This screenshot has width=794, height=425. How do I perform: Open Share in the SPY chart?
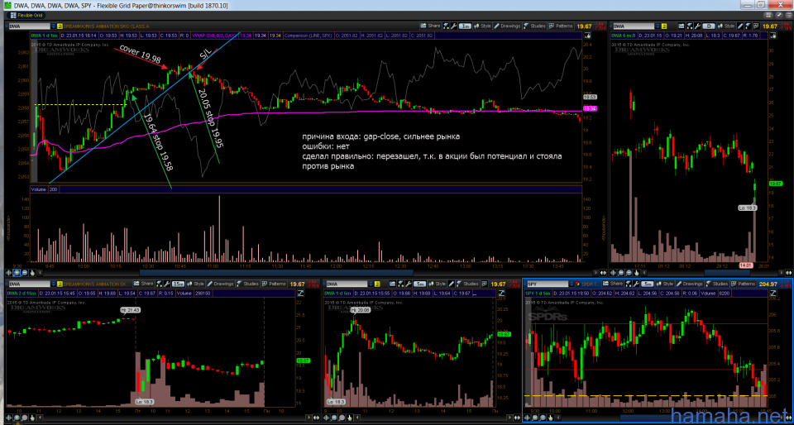click(x=612, y=284)
